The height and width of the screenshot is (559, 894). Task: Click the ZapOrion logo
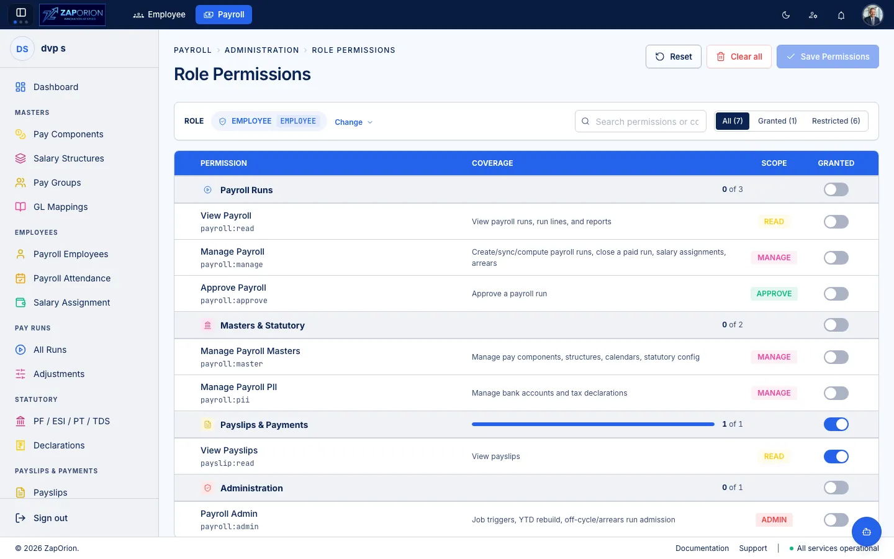[72, 14]
